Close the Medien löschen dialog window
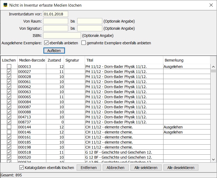The image size is (217, 178). [211, 5]
